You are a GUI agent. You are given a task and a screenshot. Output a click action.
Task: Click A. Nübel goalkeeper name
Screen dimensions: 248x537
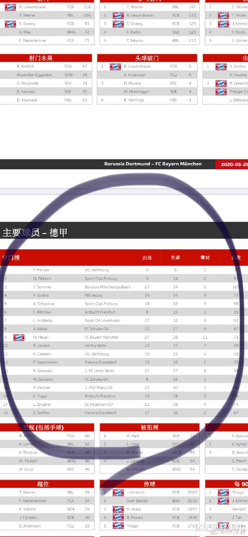click(x=40, y=329)
